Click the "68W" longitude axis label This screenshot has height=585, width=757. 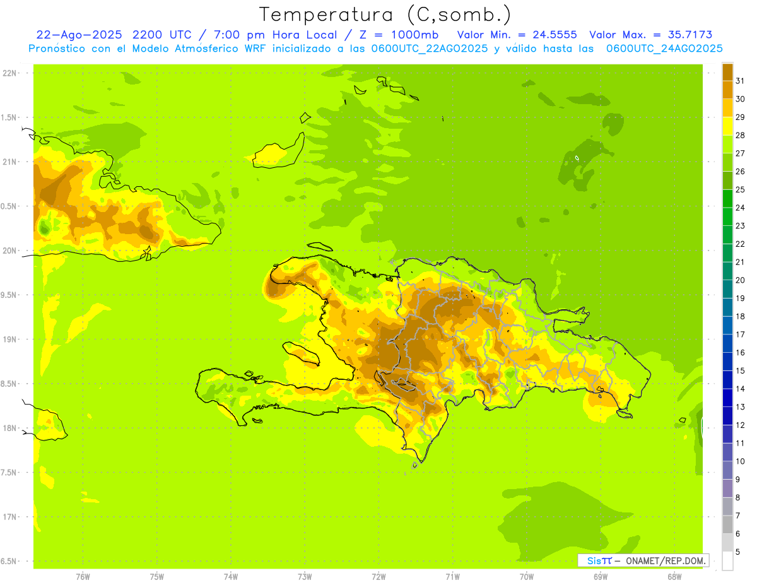tap(674, 576)
